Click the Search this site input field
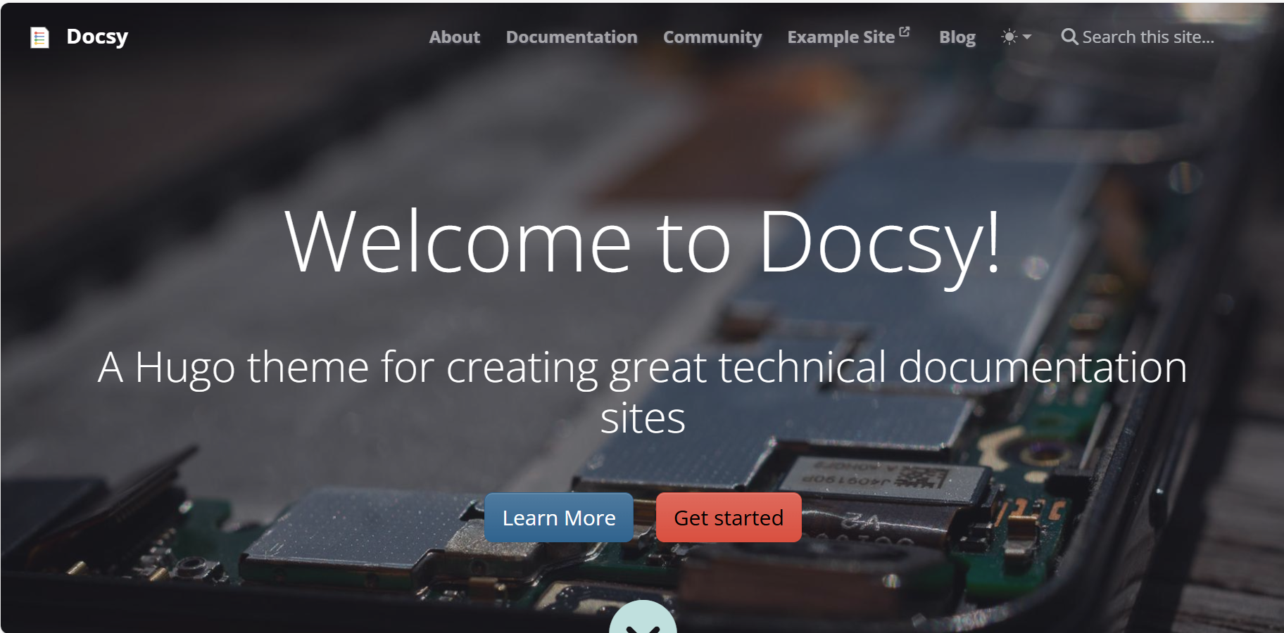The image size is (1284, 633). click(x=1147, y=36)
